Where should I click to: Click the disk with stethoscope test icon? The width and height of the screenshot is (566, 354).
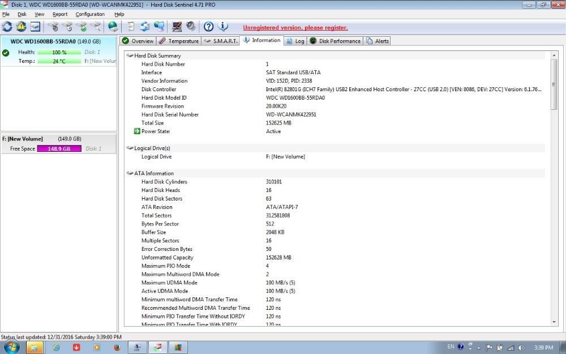(53, 27)
